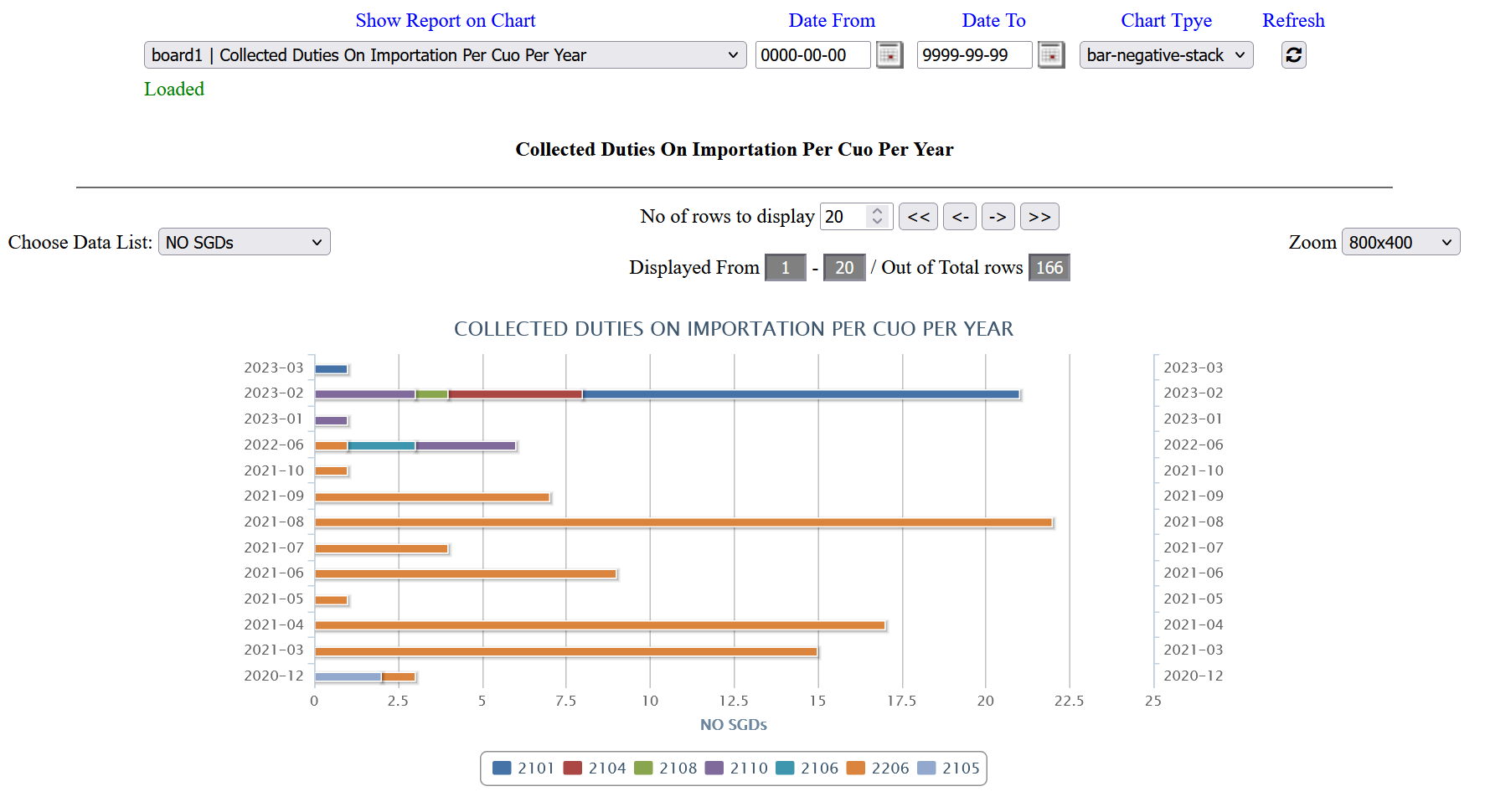Open the Zoom 800x400 dropdown
Screen dimensions: 1485x807
pos(1400,243)
